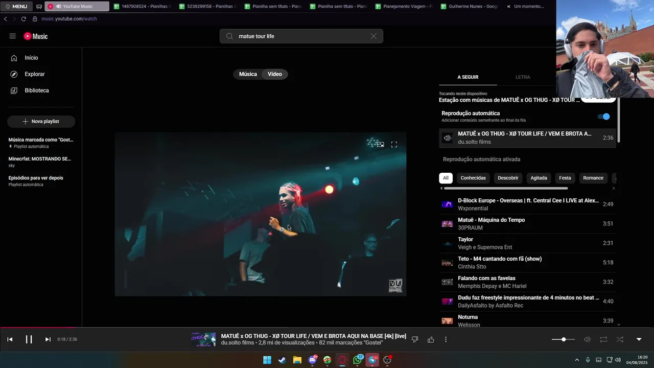Viewport: 654px width, 368px height.
Task: Play 'Noturna' by Welisson
Action: pos(527,320)
